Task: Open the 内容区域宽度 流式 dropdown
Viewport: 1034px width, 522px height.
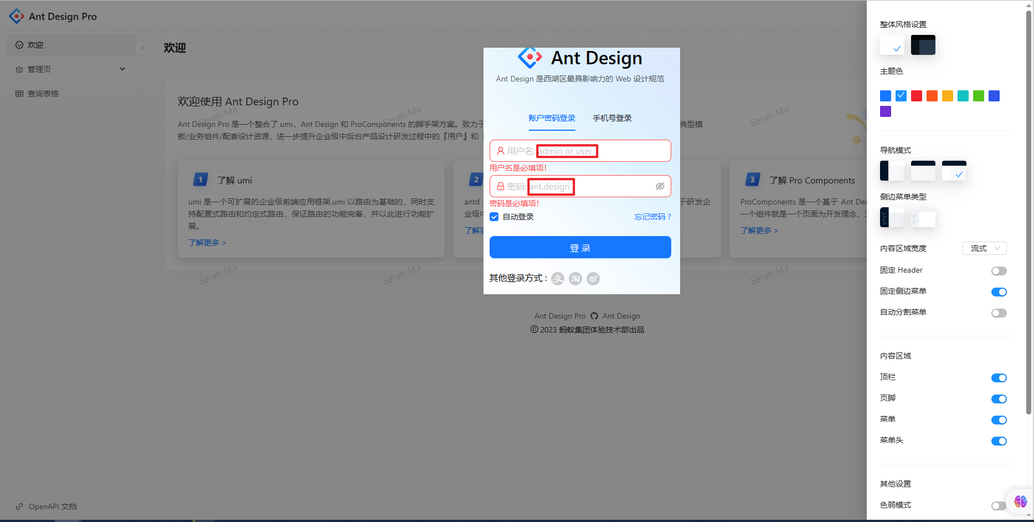Action: click(x=984, y=248)
